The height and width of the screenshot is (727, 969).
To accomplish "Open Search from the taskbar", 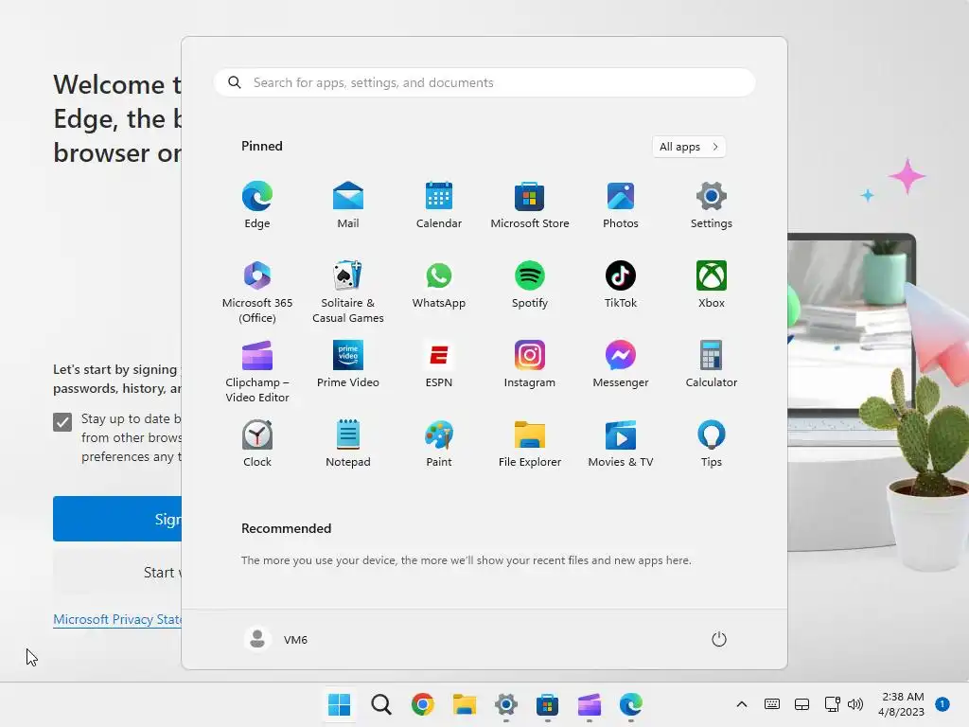I will pos(381,704).
